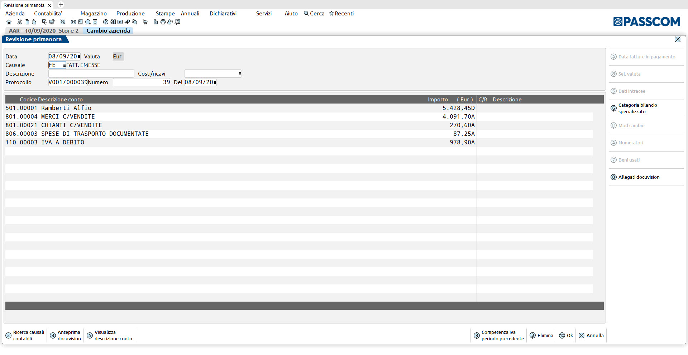Open the Servizi menu
This screenshot has height=355, width=688.
point(264,14)
